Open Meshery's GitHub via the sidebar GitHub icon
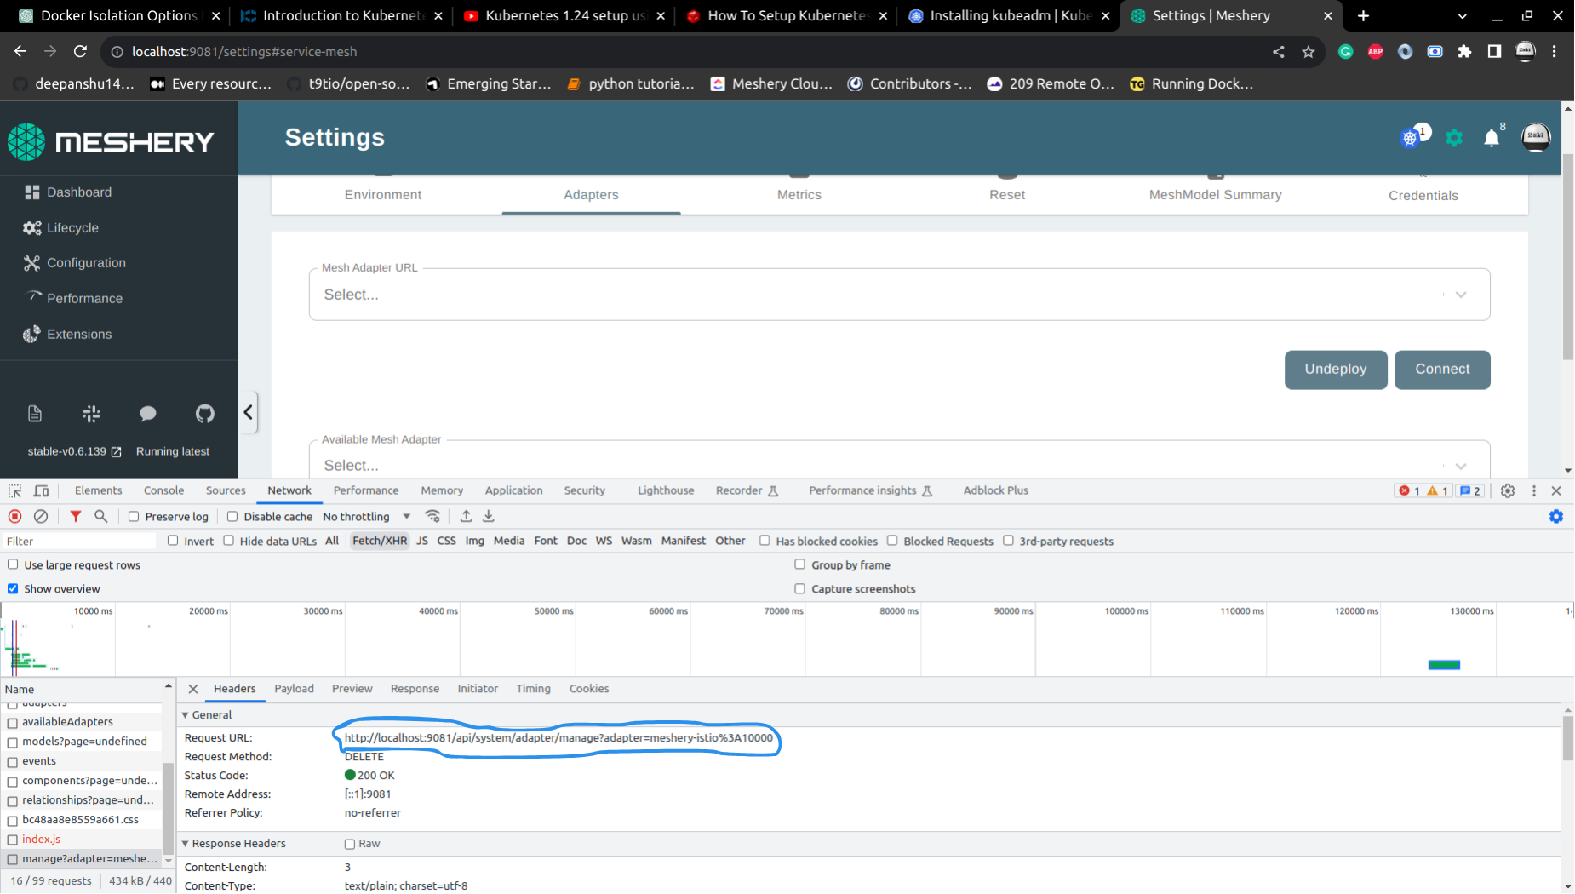 (x=204, y=414)
